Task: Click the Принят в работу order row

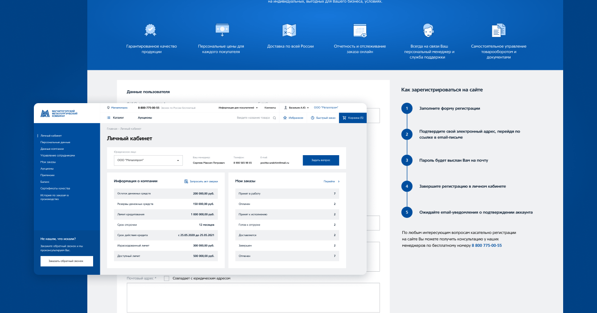Action: click(287, 193)
